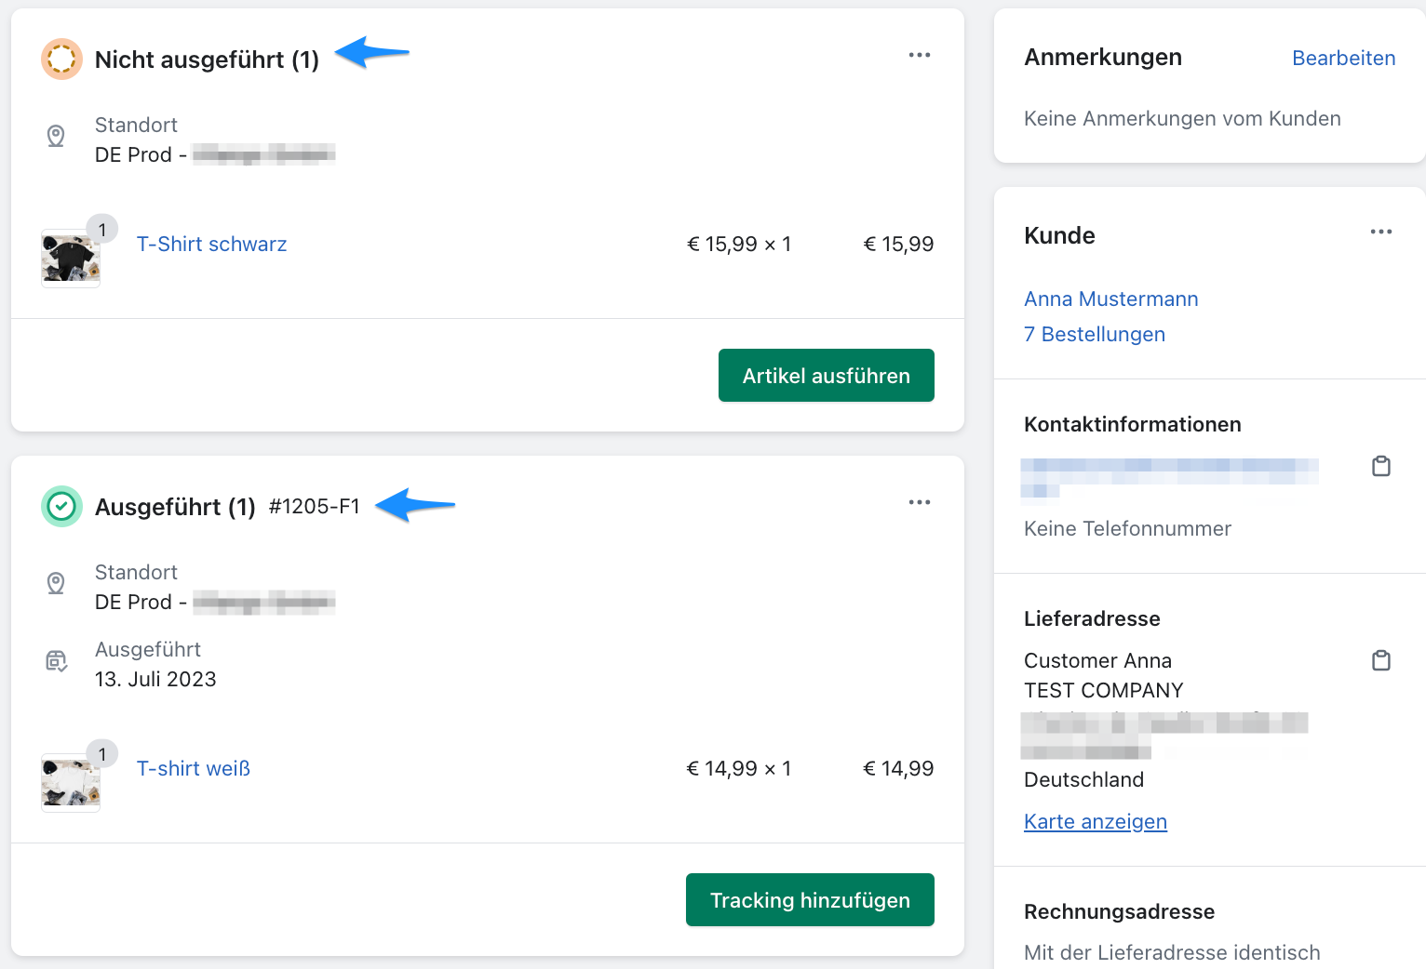Open the three-dot menu on Ausgeführt
This screenshot has height=969, width=1426.
920,502
